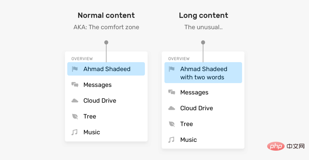
Task: Click the music note icon in left panel
Action: 74,132
